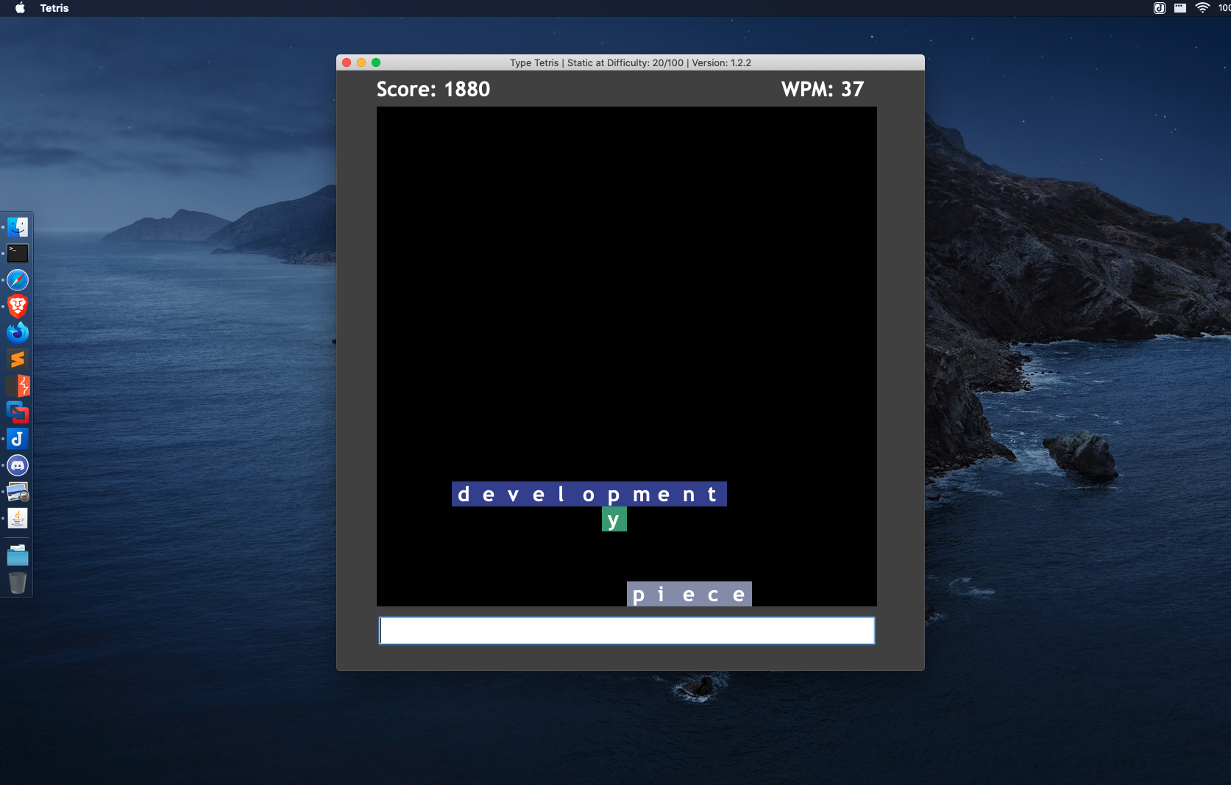Click the landed word "piece"

coord(689,594)
